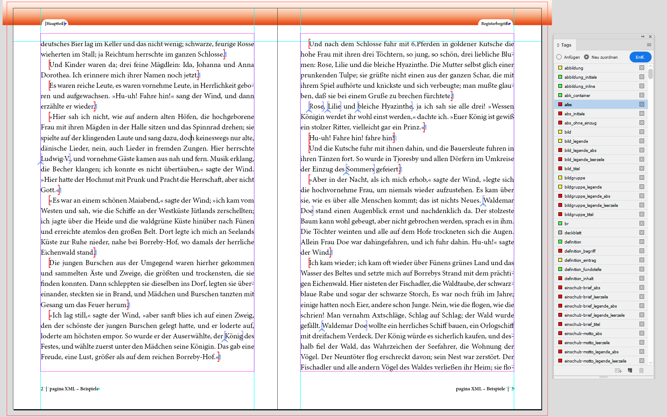Viewport: 667px width, 417px height.
Task: Click the icon right of definition row
Action: click(x=642, y=242)
